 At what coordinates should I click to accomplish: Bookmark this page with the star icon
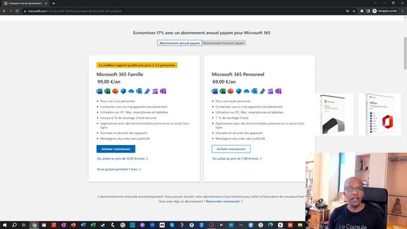[x=354, y=11]
